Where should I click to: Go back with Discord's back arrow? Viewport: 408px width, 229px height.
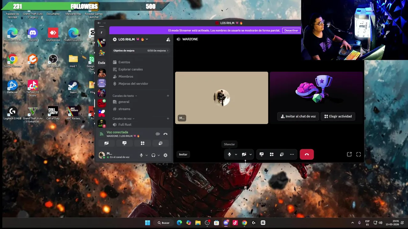coord(99,23)
